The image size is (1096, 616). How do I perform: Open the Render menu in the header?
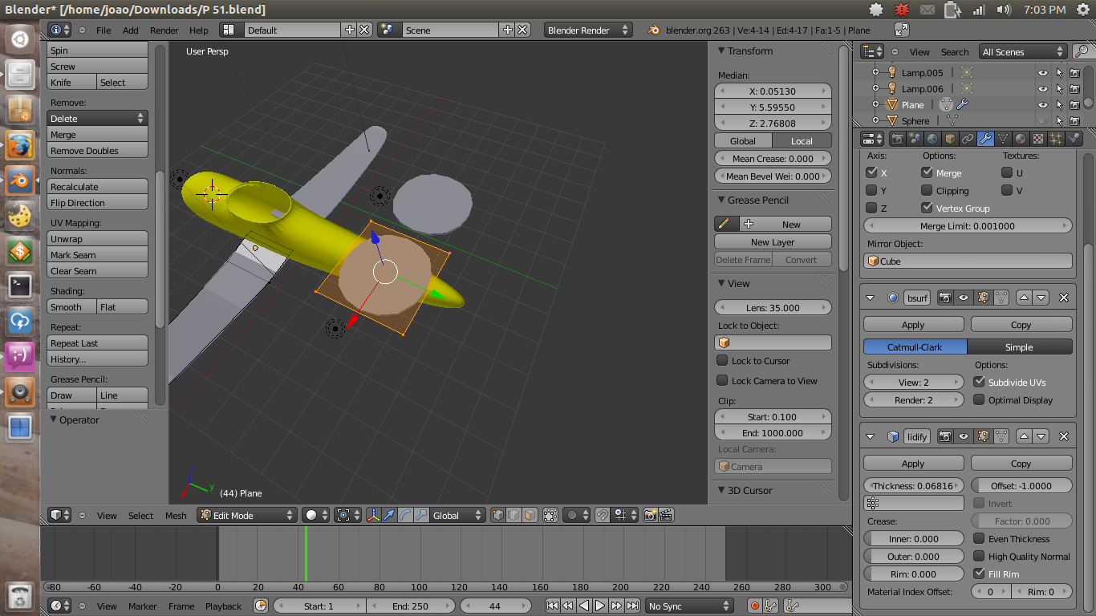(164, 30)
